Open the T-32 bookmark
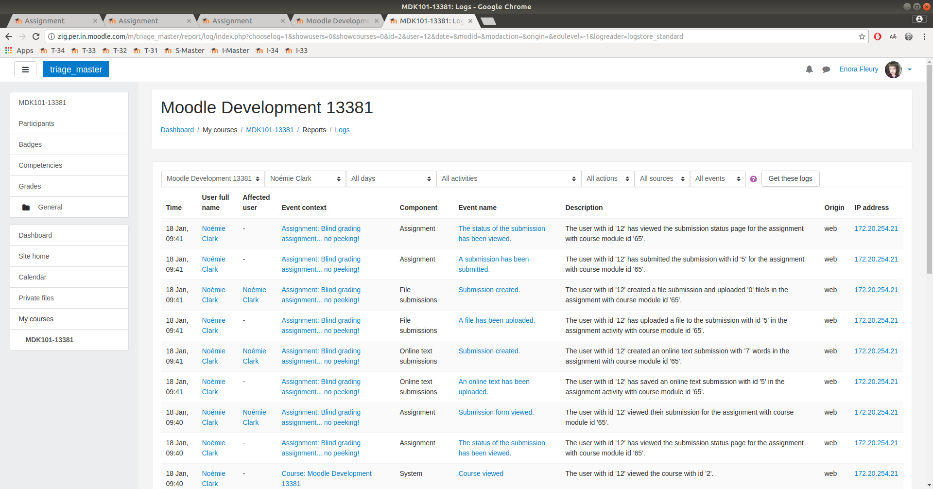The image size is (933, 489). pos(115,51)
